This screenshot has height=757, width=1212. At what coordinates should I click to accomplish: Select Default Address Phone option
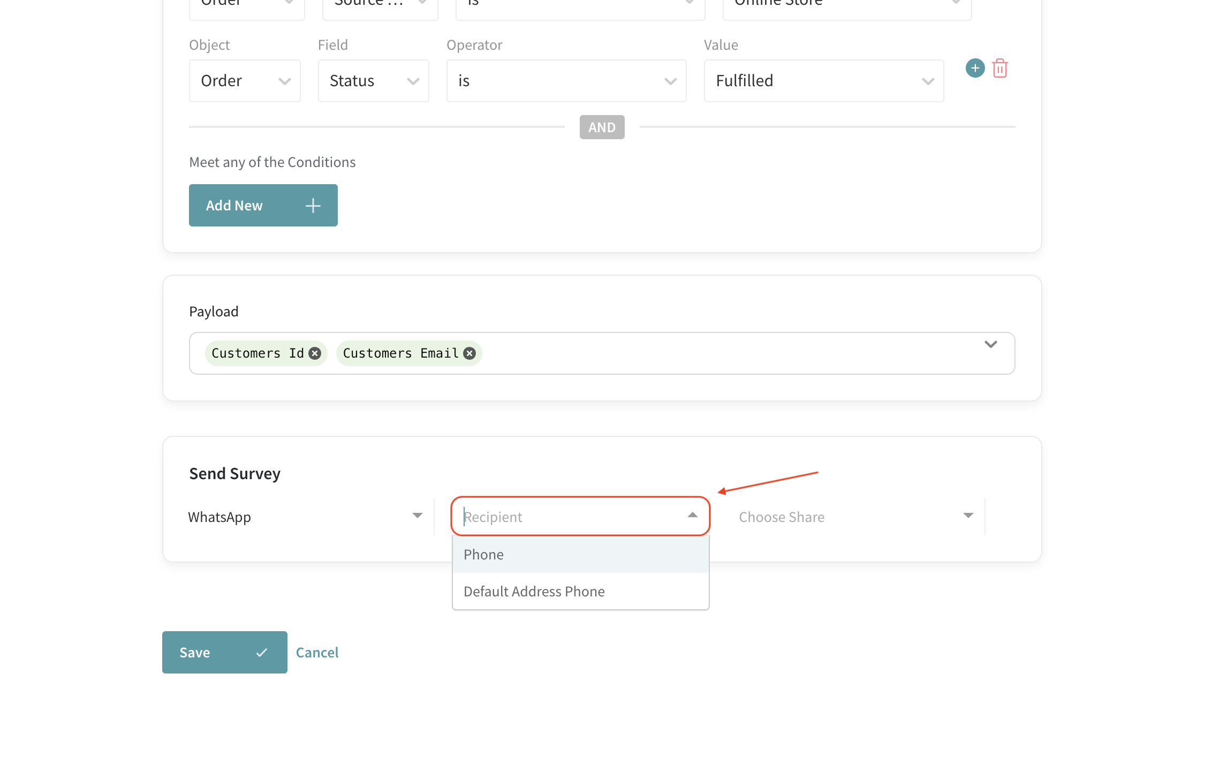tap(580, 592)
